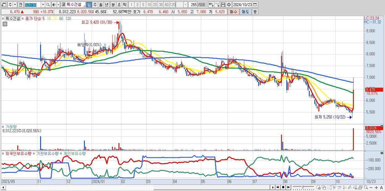The image size is (385, 191).
Task: Zoom in with the plus icon
Action: 376,188
